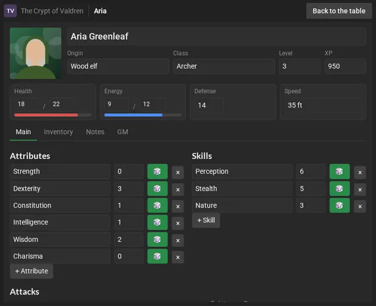Edit the Origin field Wood elf
This screenshot has width=376, height=306.
click(118, 67)
